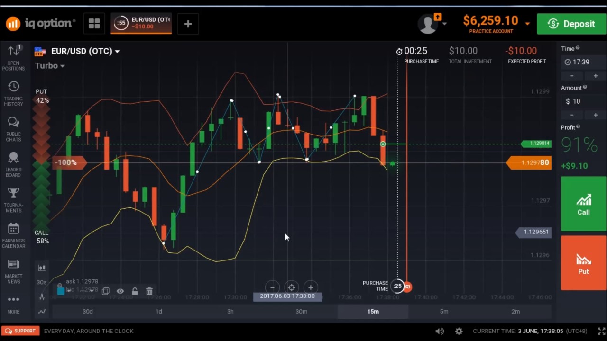Click the purchase time marker on timeline
The height and width of the screenshot is (341, 607).
tap(397, 286)
